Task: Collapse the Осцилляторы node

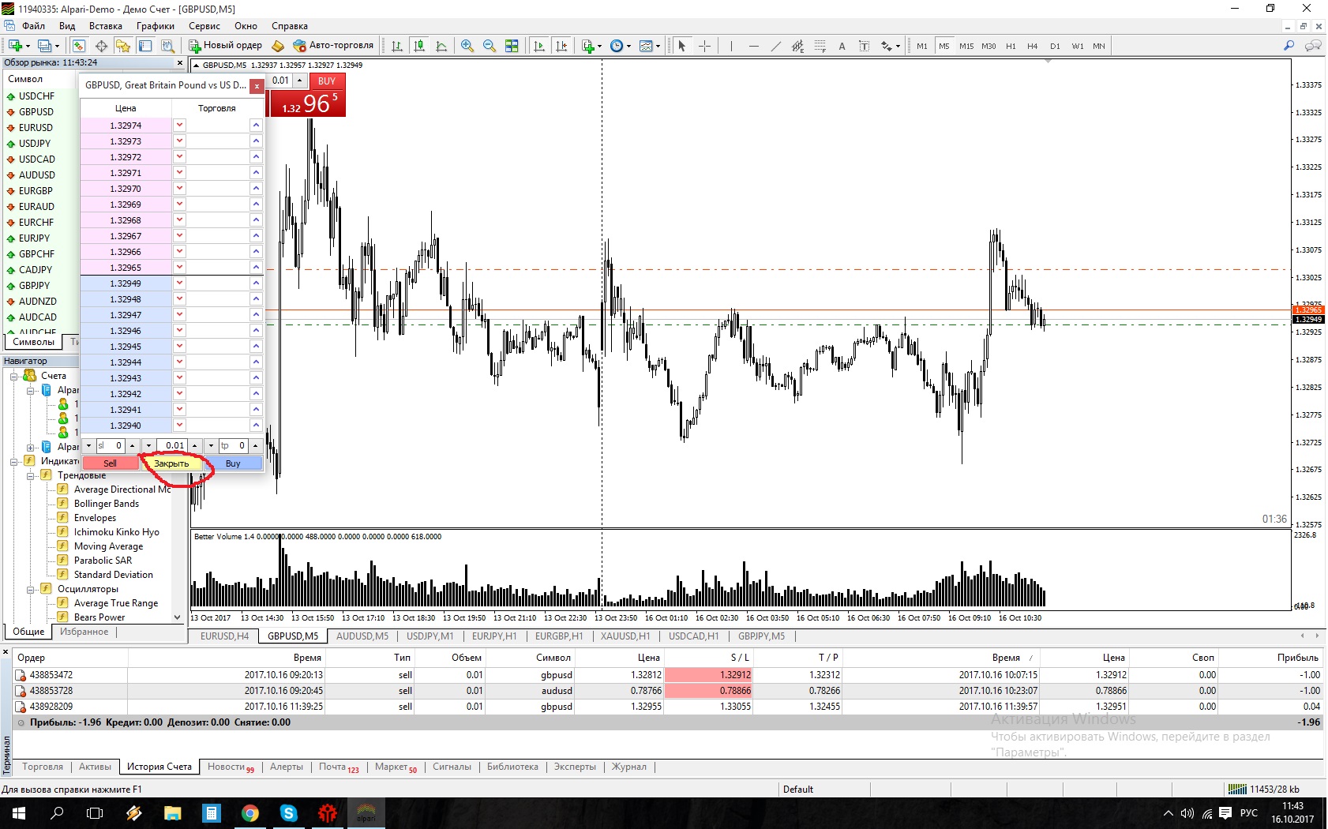Action: pos(31,589)
